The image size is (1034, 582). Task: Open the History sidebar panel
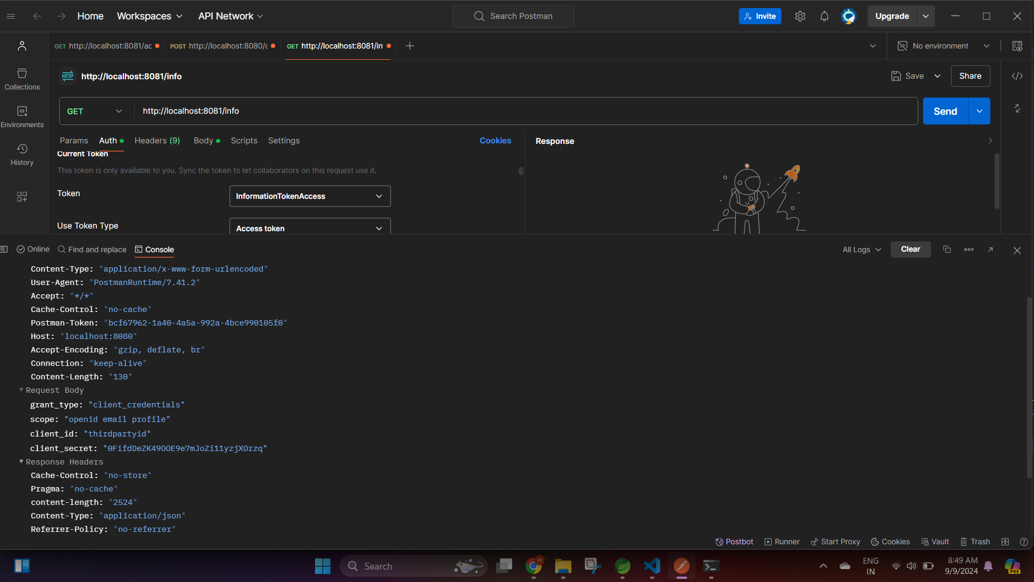click(x=22, y=154)
